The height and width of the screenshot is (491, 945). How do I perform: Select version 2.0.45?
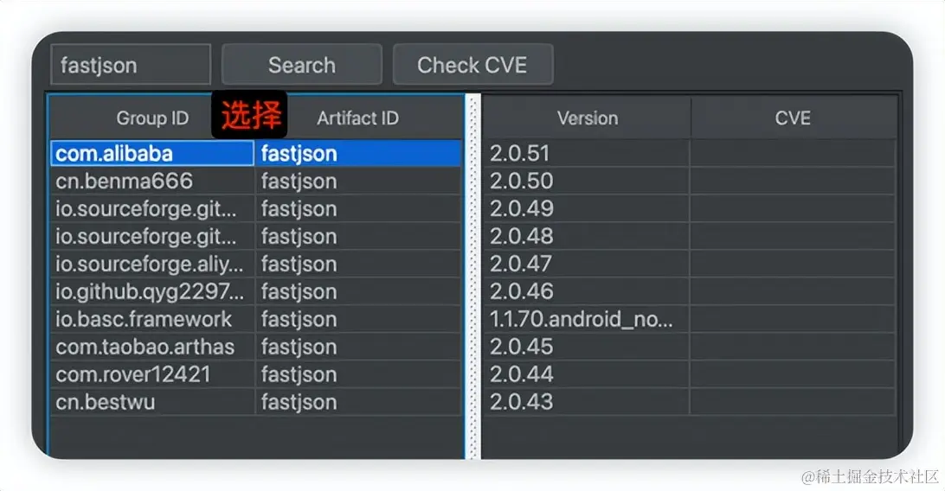click(587, 348)
